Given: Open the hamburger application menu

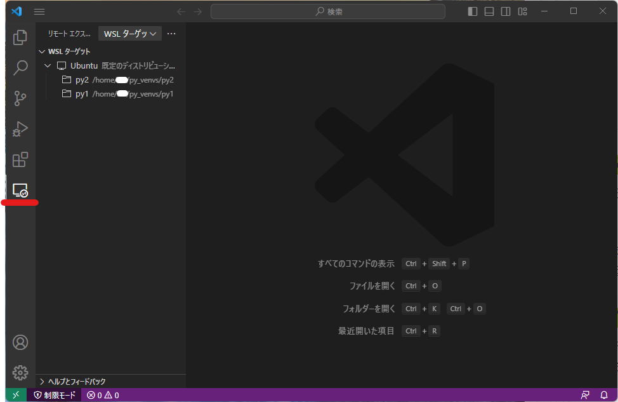Looking at the screenshot, I should 39,12.
